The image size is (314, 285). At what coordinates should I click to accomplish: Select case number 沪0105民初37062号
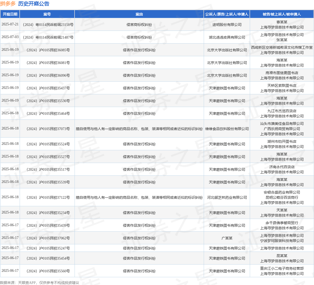click(47, 238)
